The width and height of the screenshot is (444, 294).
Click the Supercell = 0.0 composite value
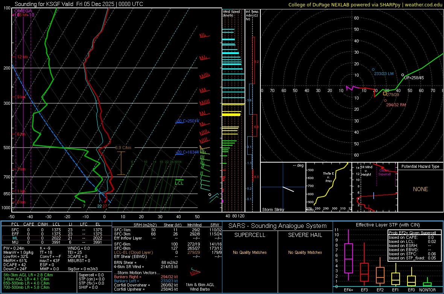click(91, 275)
